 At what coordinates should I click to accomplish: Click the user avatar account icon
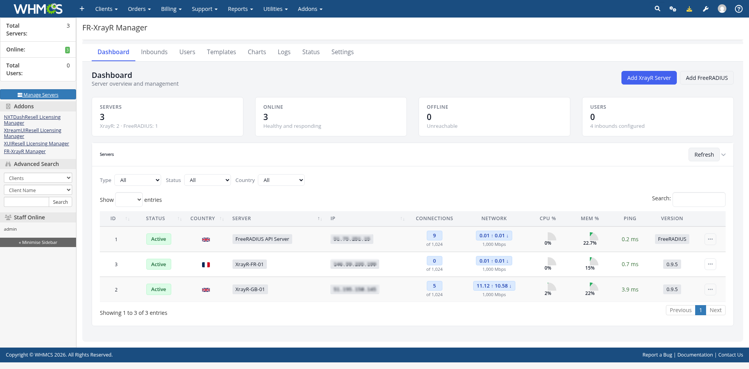(722, 9)
